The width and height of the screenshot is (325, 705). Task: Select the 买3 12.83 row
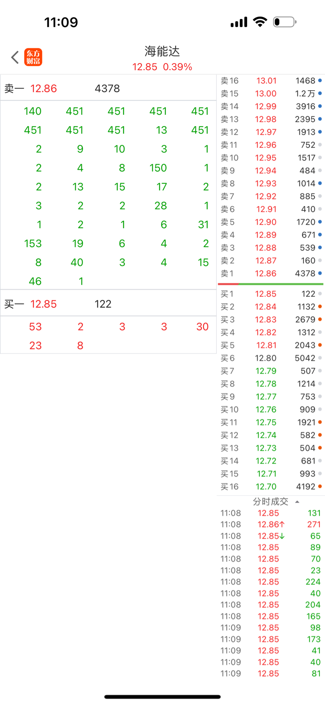(271, 320)
